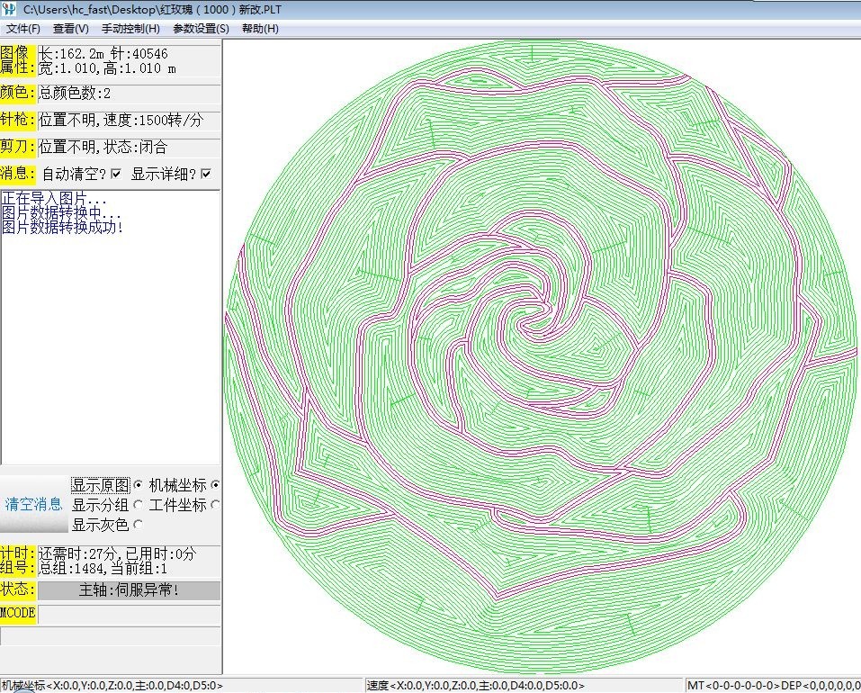Open the 帮助(H) menu

[x=260, y=29]
